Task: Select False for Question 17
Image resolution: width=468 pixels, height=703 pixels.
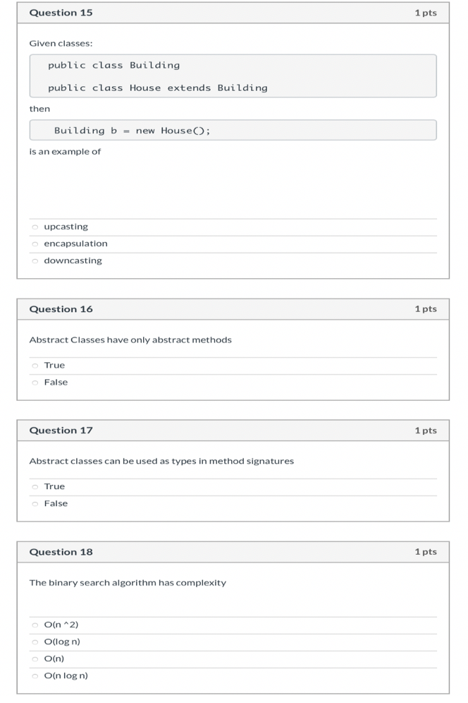Action: click(35, 503)
